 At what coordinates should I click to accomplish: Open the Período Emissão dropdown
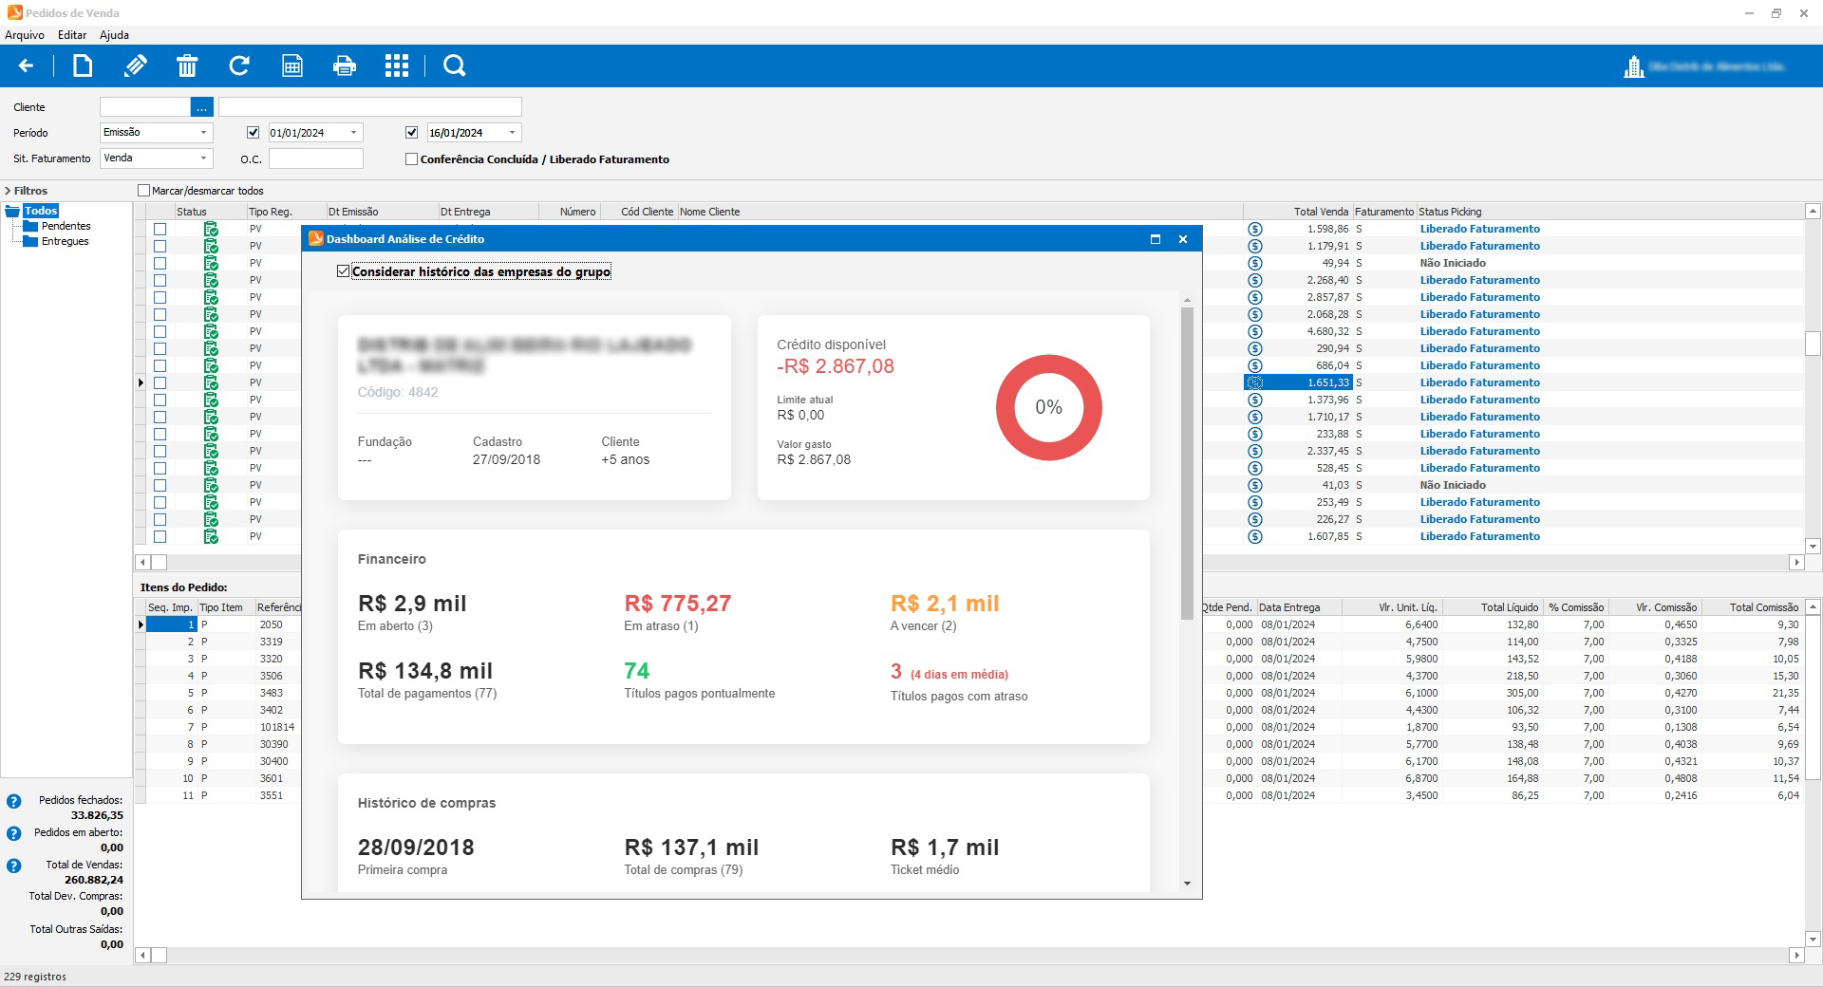203,133
